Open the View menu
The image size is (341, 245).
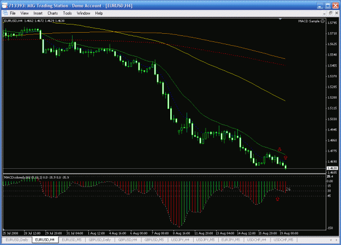(x=25, y=13)
